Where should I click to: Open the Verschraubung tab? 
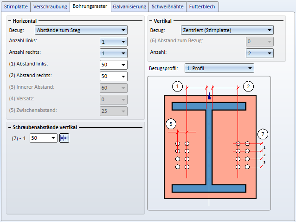50,7
